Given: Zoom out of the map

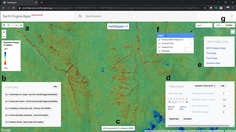Looking at the screenshot, I should point(4,36).
